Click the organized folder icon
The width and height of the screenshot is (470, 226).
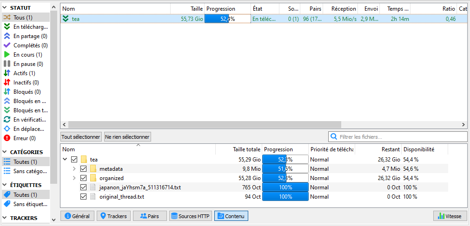[x=93, y=178]
